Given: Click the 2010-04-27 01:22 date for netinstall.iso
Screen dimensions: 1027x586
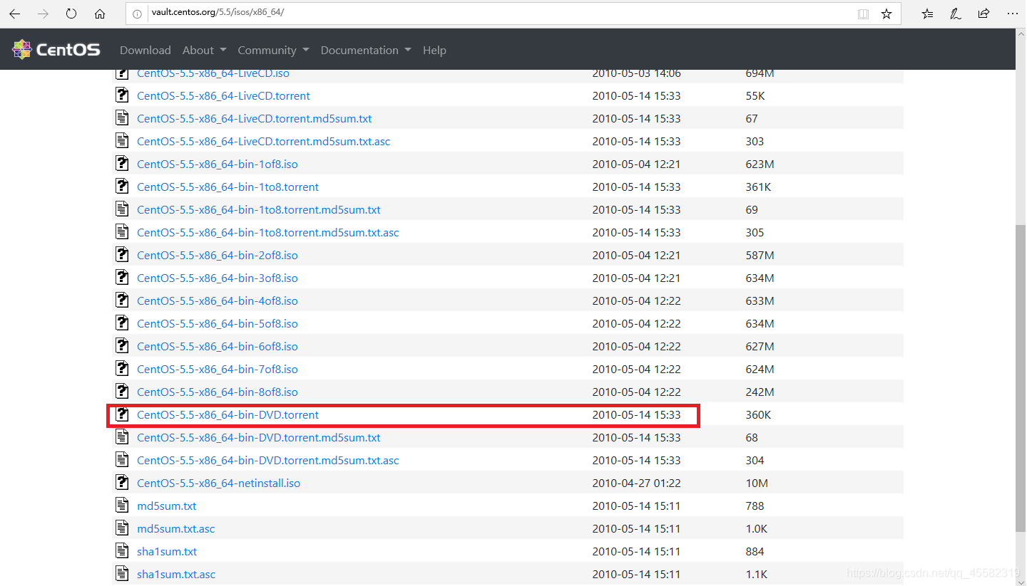Looking at the screenshot, I should pos(636,483).
